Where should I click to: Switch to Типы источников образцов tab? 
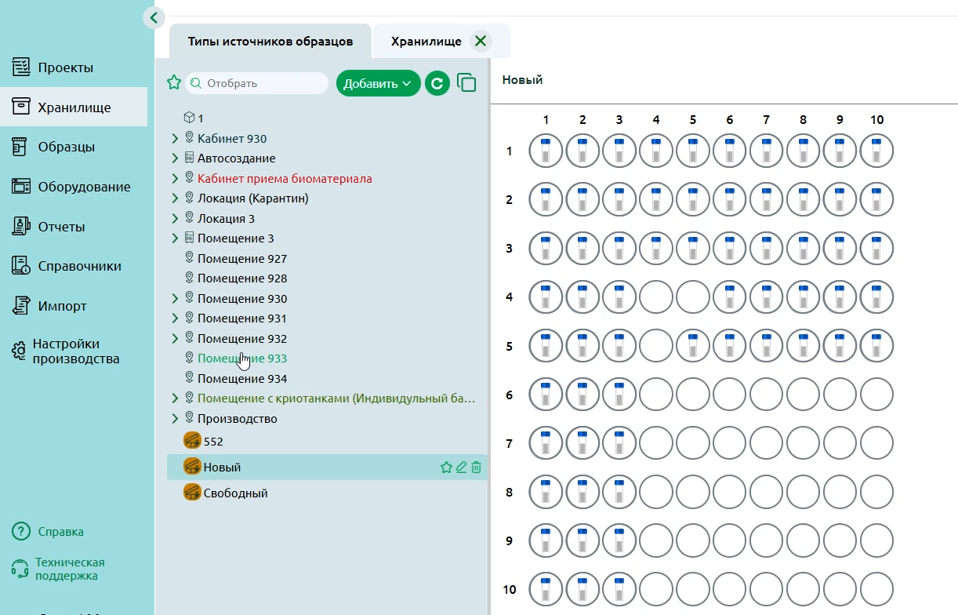coord(270,42)
